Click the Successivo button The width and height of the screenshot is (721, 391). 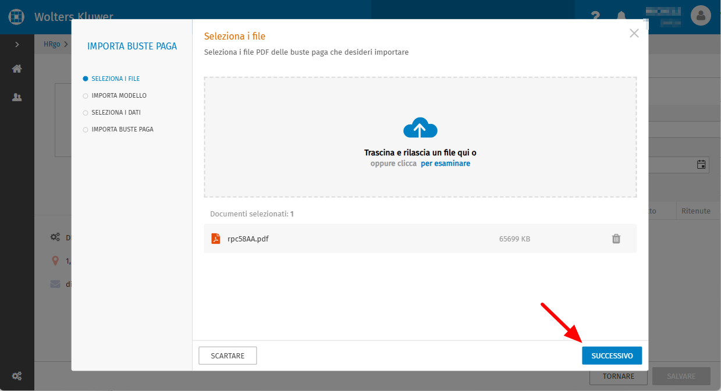(x=612, y=356)
